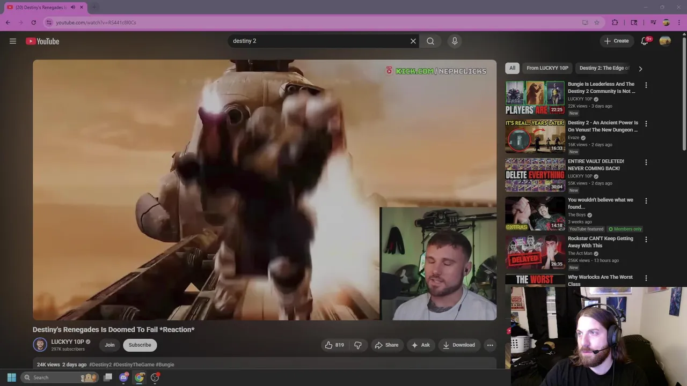687x386 pixels.
Task: Subscribe to LUCKYY 10P
Action: tap(140, 345)
